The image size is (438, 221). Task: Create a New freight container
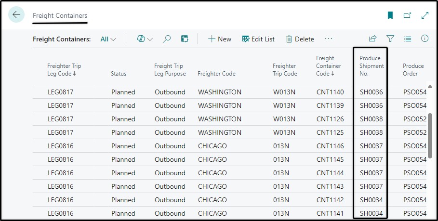[220, 39]
